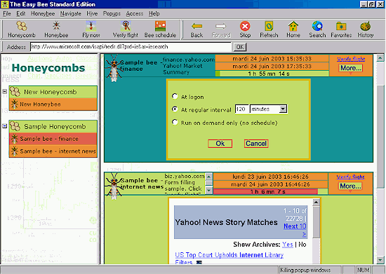Click the large bee image of finance bee
This screenshot has height=274, width=386.
113,69
